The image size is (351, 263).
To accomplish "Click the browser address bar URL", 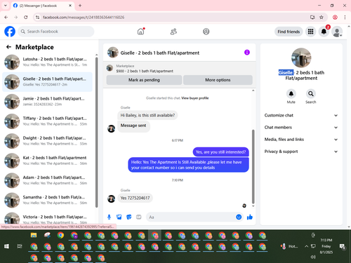I will point(84,18).
